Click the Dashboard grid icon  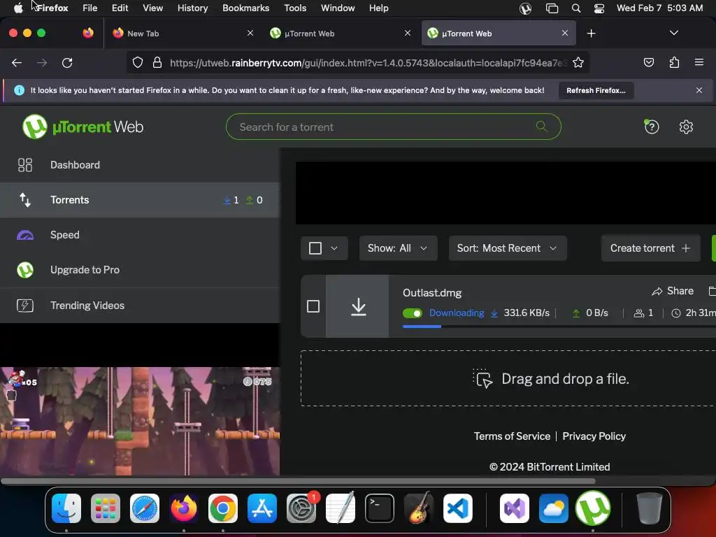click(25, 165)
